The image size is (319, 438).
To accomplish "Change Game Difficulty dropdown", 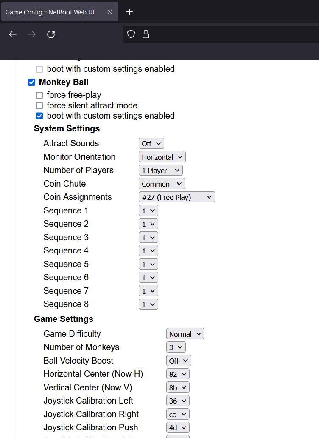I will 185,334.
